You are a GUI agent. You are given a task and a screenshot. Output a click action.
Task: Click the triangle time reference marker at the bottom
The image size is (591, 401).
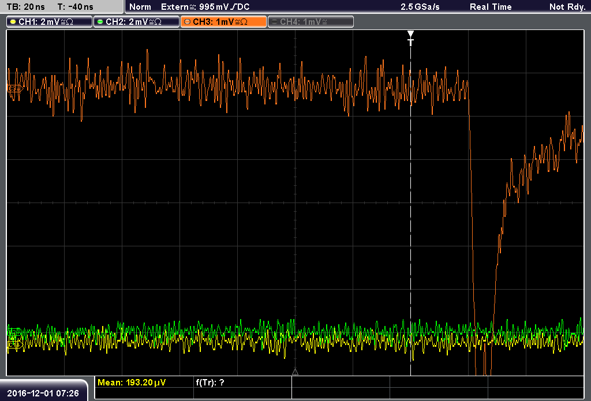[295, 372]
